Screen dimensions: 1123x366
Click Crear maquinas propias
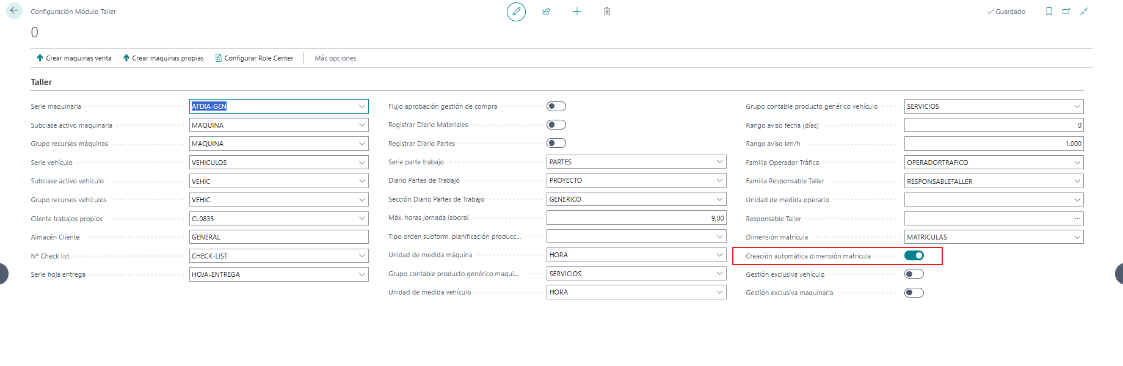pos(163,58)
